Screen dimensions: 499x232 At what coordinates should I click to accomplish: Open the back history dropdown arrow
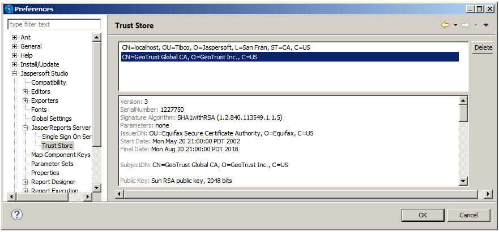click(455, 25)
